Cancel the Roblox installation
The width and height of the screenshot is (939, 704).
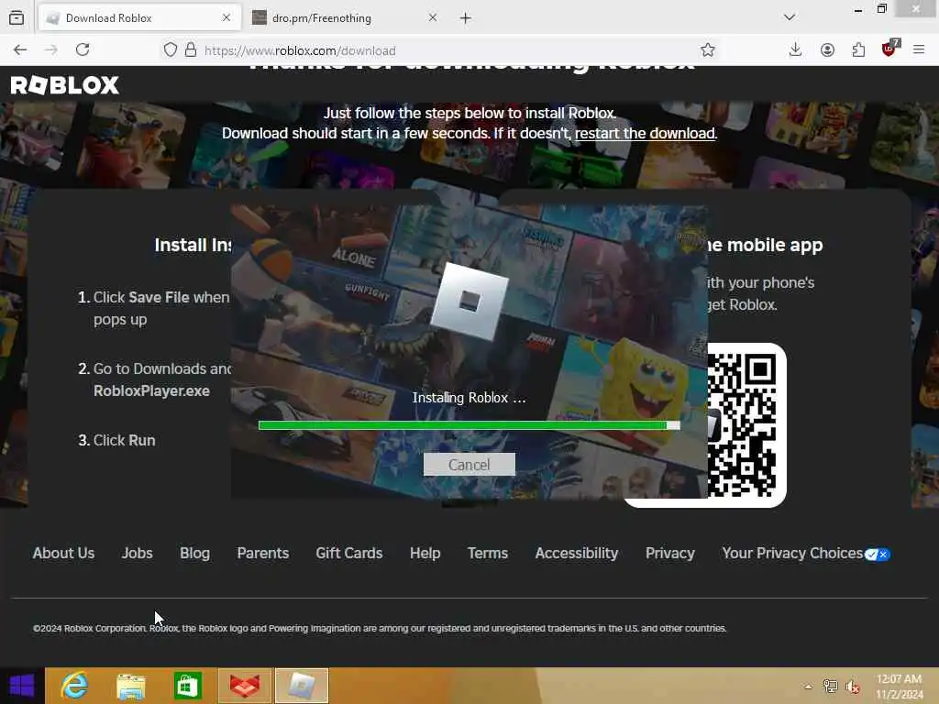tap(469, 465)
